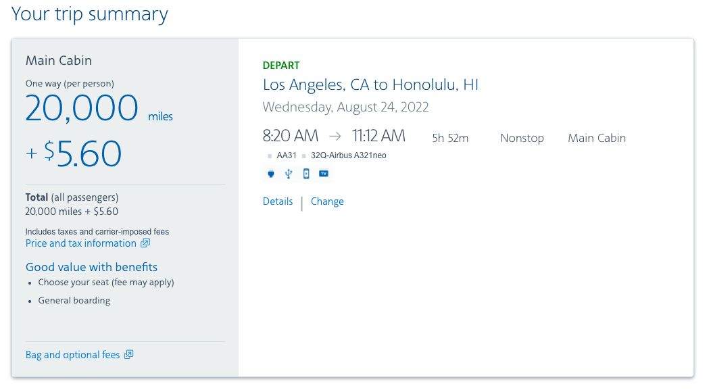Click Change to modify the flight

327,201
